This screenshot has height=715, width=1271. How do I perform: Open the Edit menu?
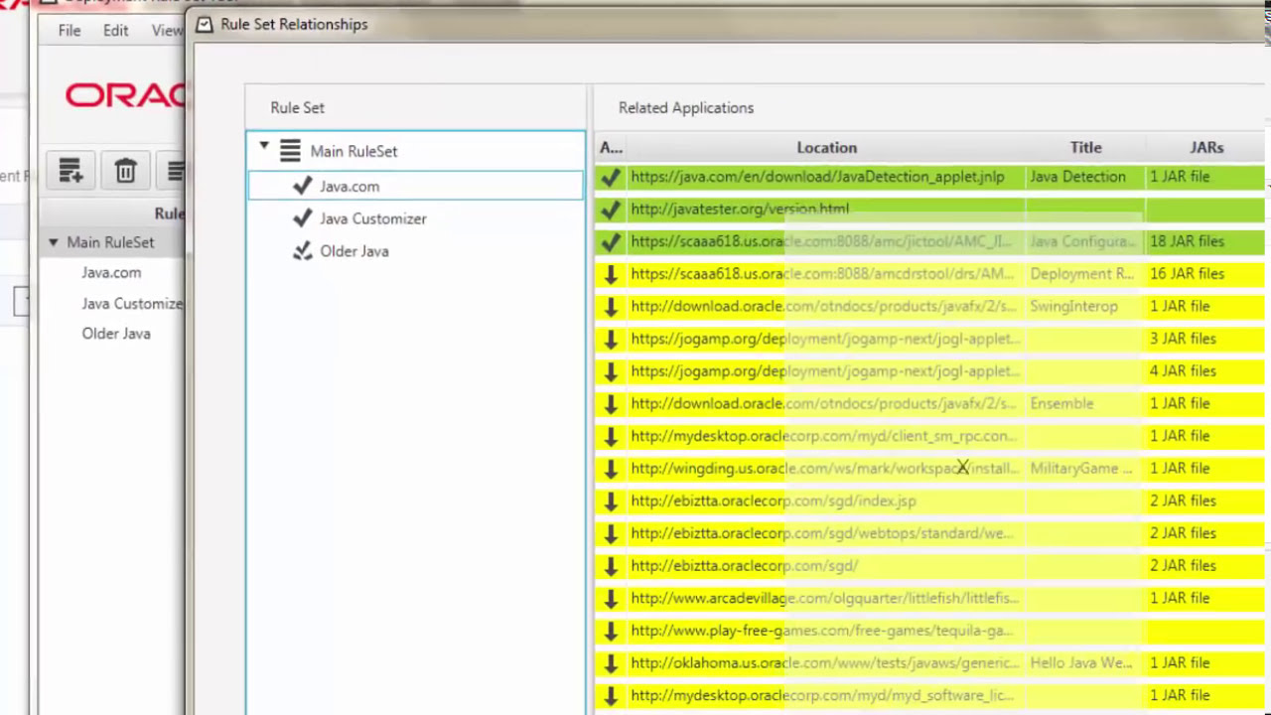tap(115, 31)
